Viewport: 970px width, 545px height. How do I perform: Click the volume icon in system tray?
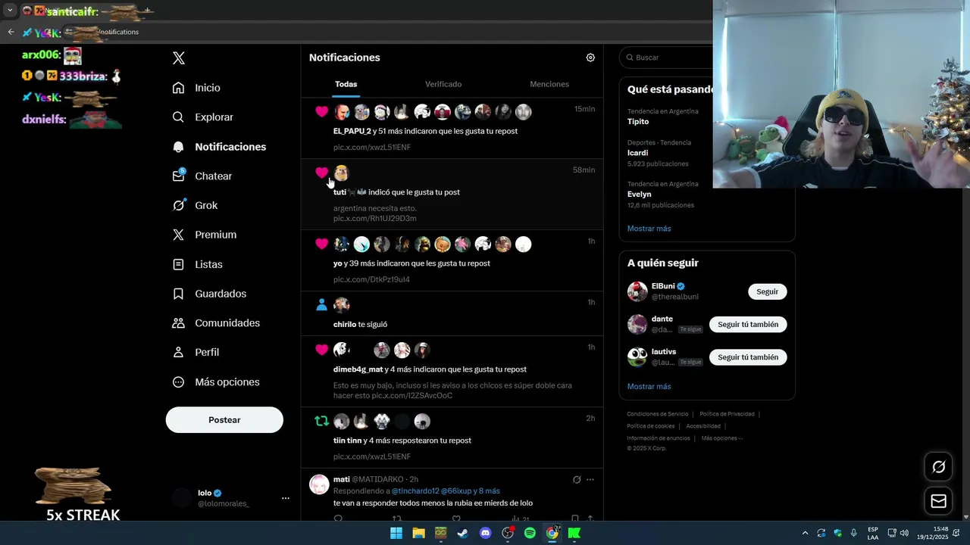pyautogui.click(x=904, y=533)
